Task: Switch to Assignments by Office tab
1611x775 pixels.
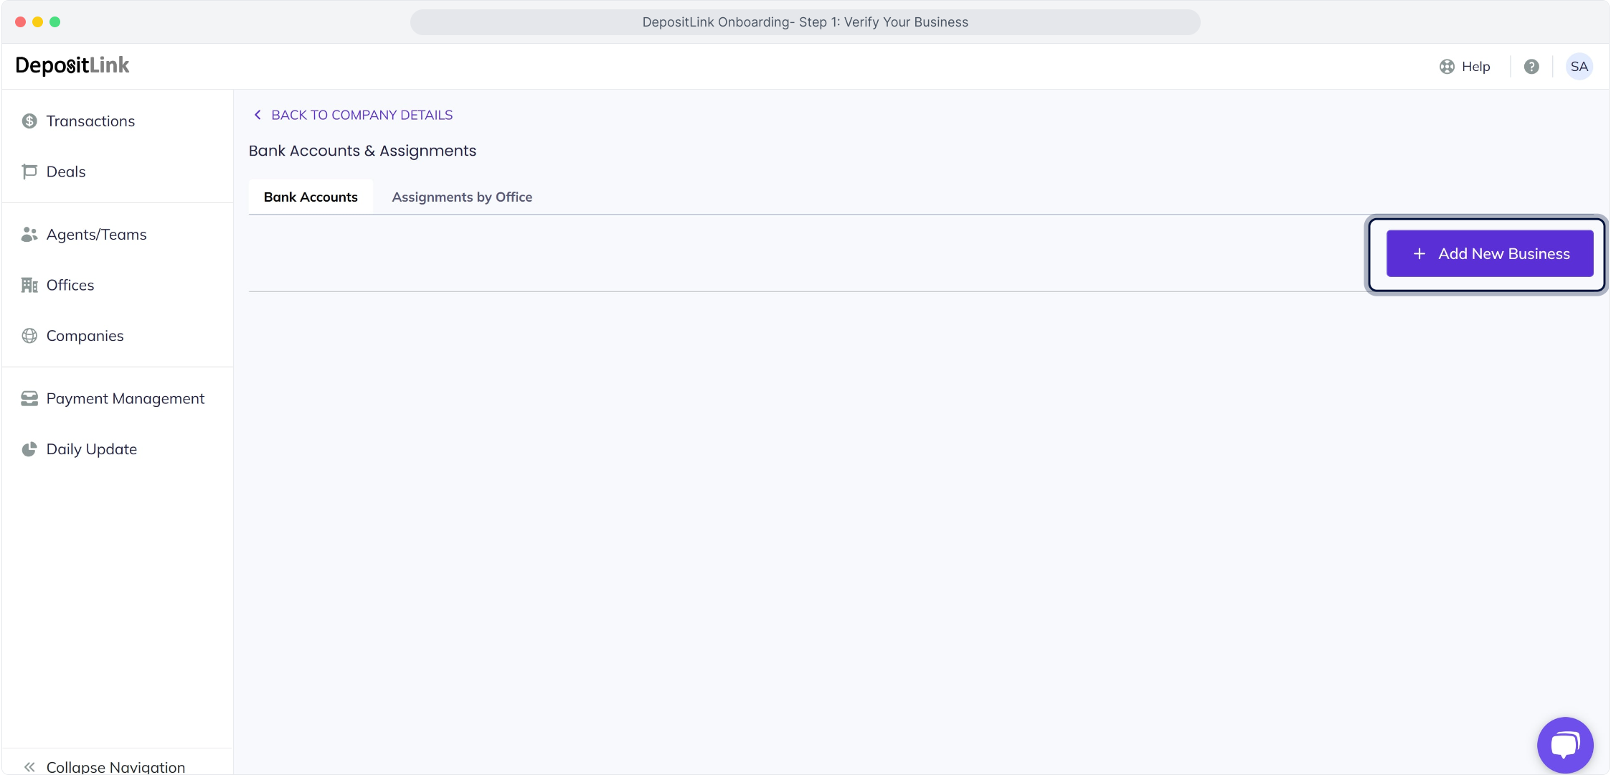Action: click(x=462, y=197)
